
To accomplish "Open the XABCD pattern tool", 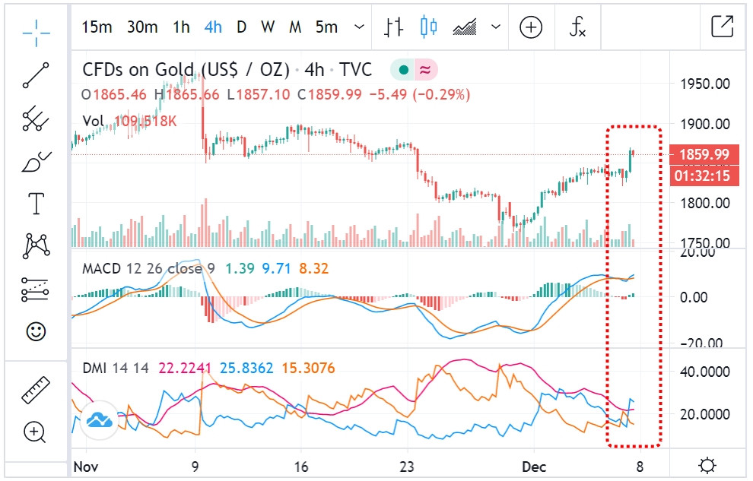I will (36, 245).
